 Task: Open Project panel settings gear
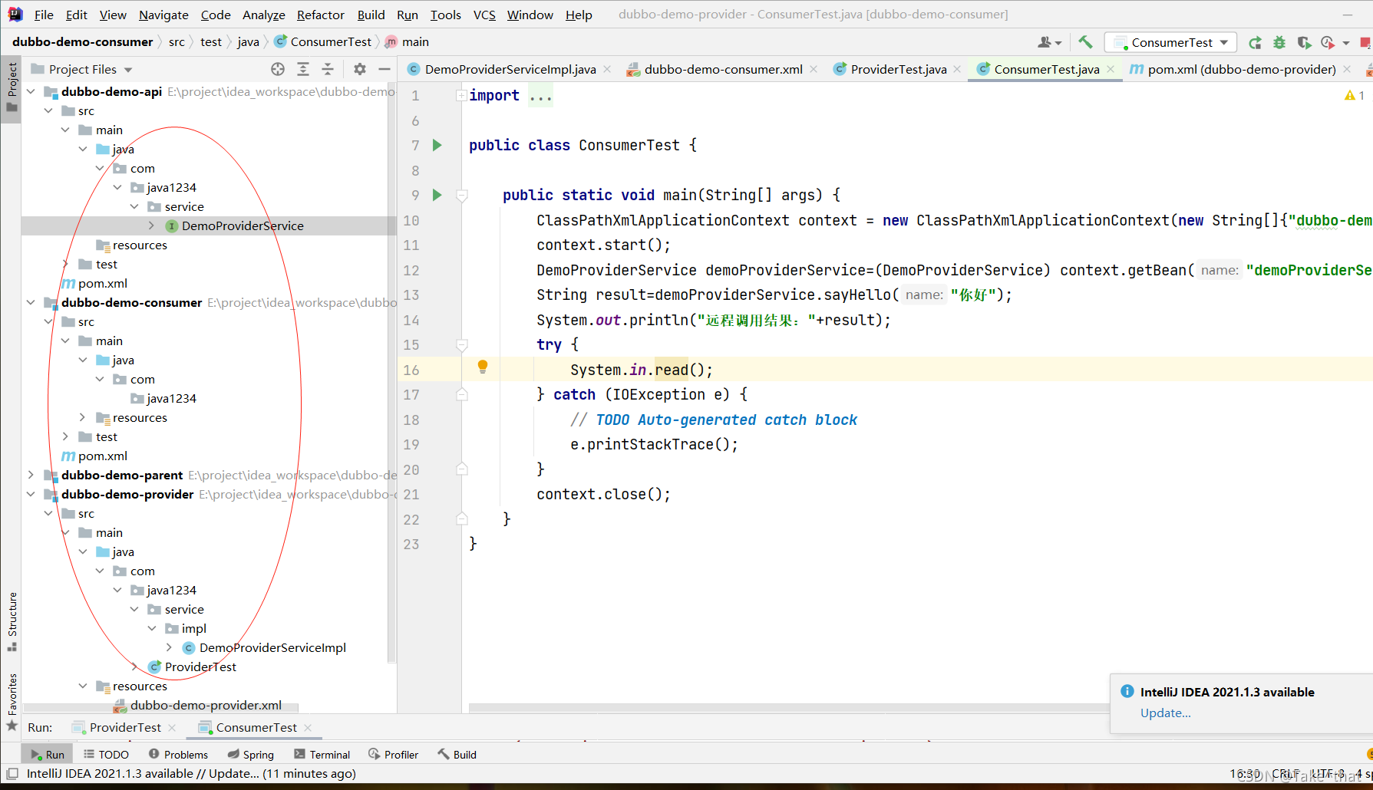[359, 69]
